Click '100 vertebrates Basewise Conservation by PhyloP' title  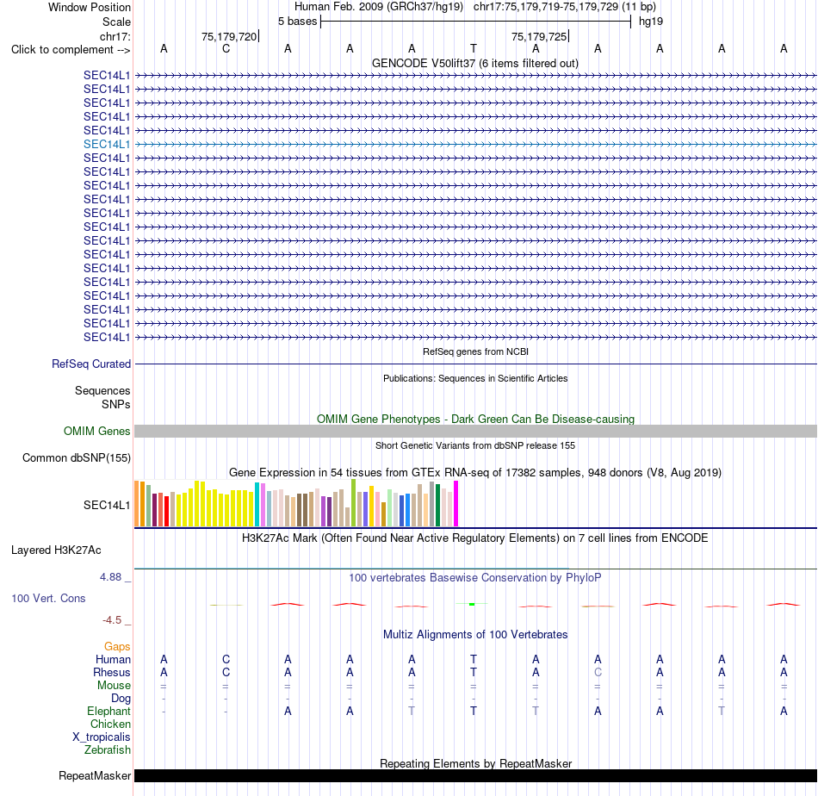474,578
